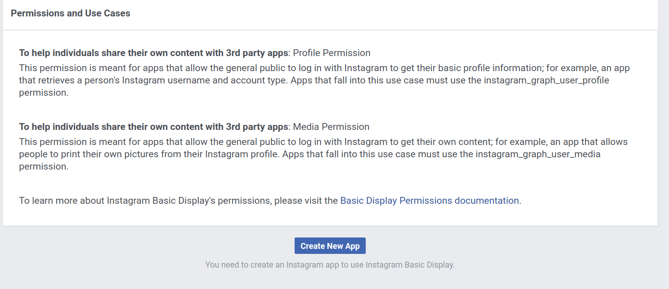Click the Media Permission label
Screen dimensions: 669x289
[x=331, y=127]
